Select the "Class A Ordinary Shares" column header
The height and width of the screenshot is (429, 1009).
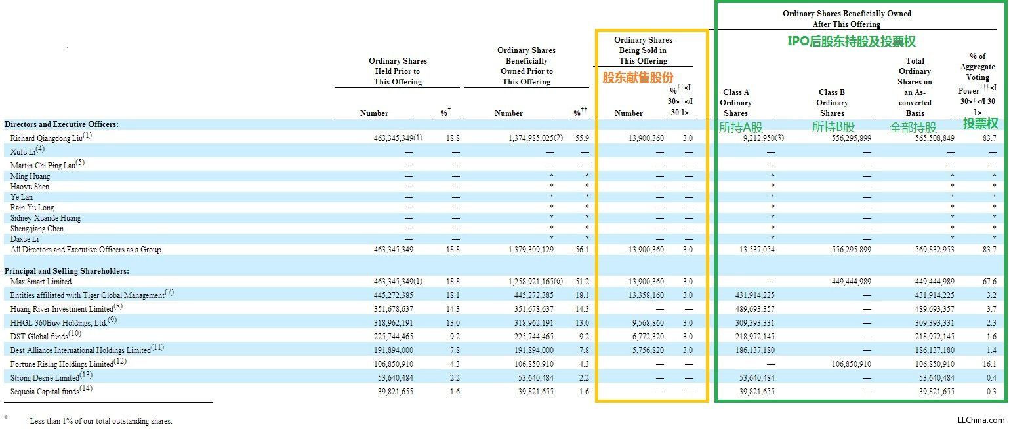(x=735, y=103)
